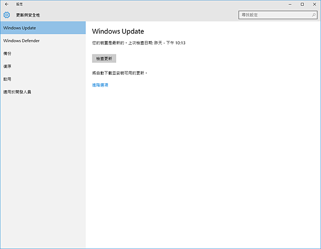Close the settings window
Image resolution: width=321 pixels, height=249 pixels.
(315, 4)
